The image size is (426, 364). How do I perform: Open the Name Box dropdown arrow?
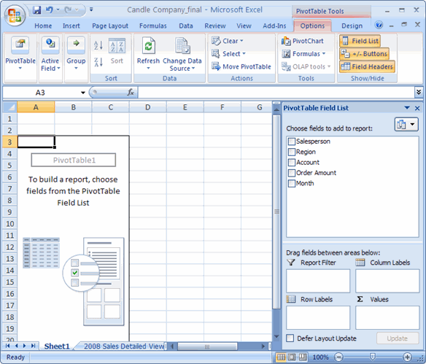click(83, 93)
